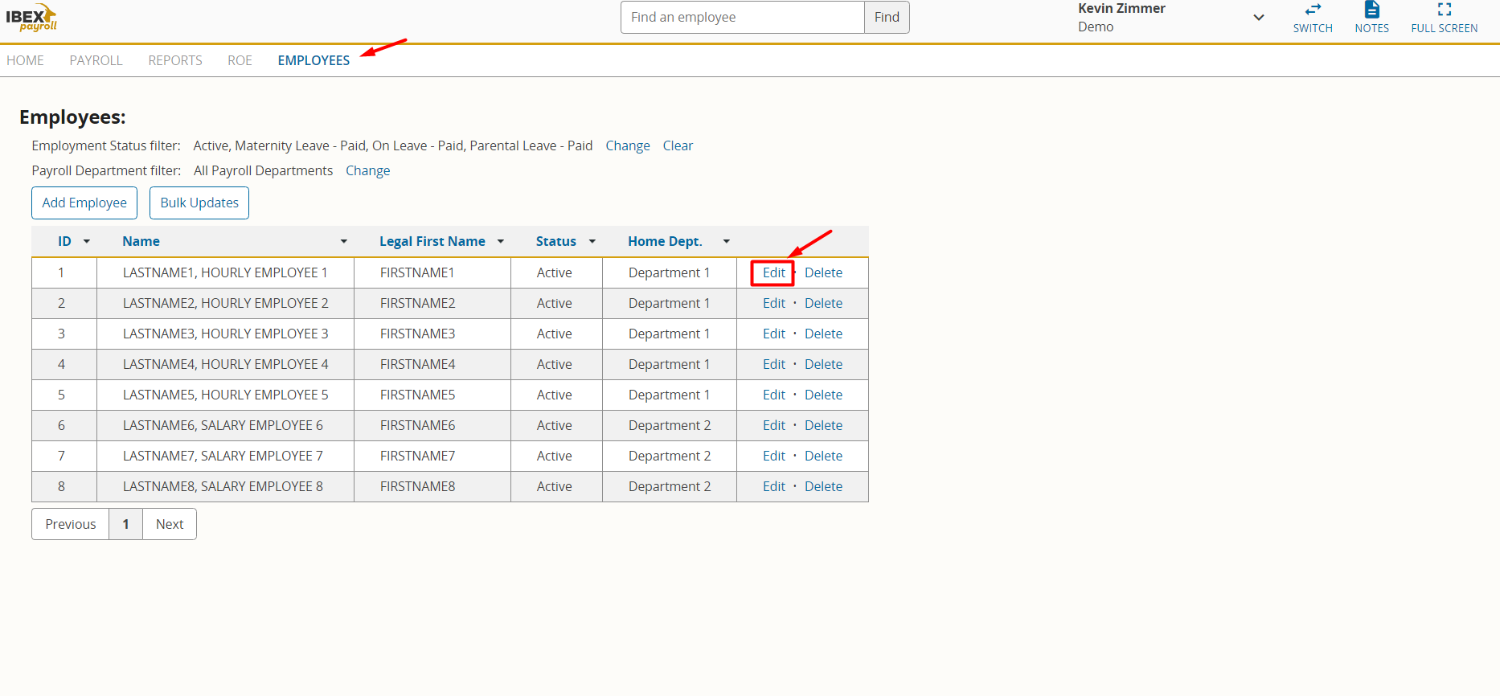Click LASTNAME1, HOURLY EMPLOYEE 1 name cell
1500x696 pixels.
click(225, 272)
